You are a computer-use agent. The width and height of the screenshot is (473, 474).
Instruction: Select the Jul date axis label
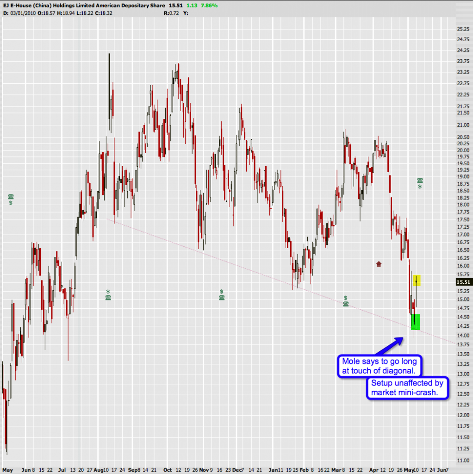coord(62,470)
